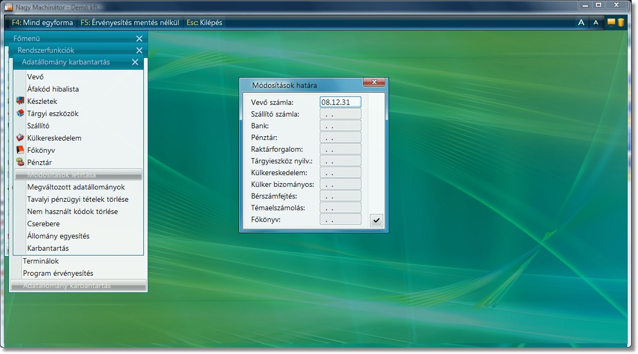
Task: Click the Szállító számla date field
Action: (x=340, y=114)
